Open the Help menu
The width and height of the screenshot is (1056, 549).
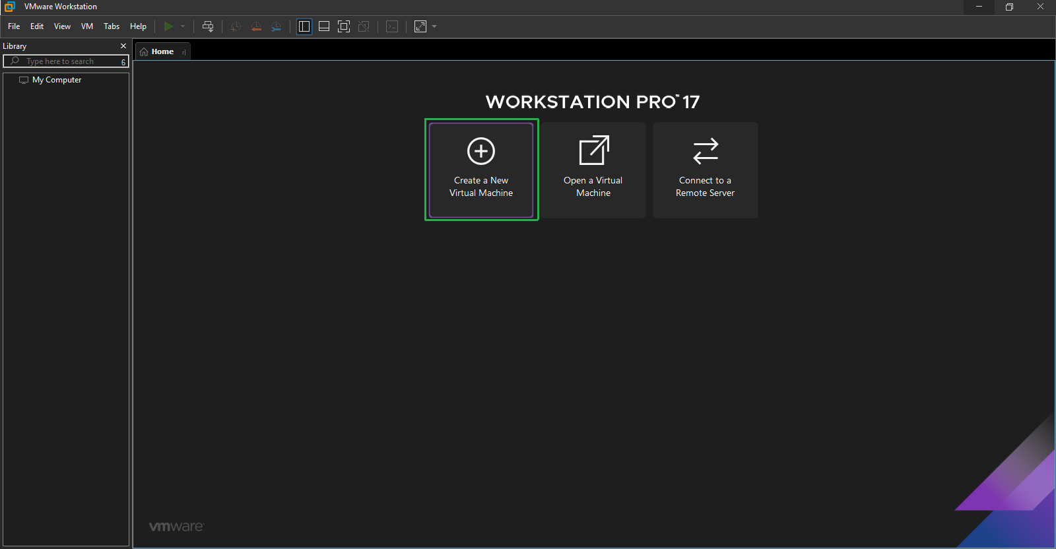pyautogui.click(x=138, y=26)
